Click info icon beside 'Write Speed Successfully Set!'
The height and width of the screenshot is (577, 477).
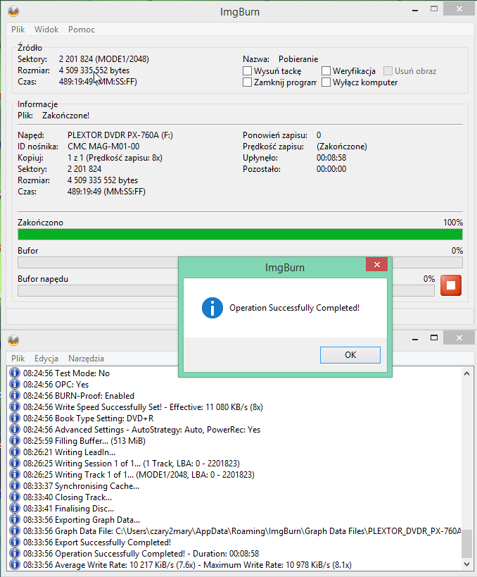[15, 407]
